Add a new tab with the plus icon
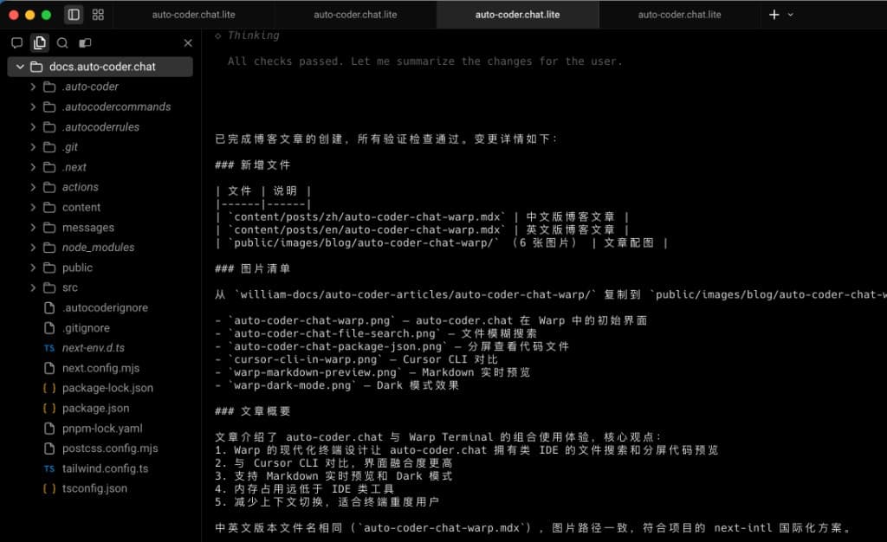 click(774, 15)
